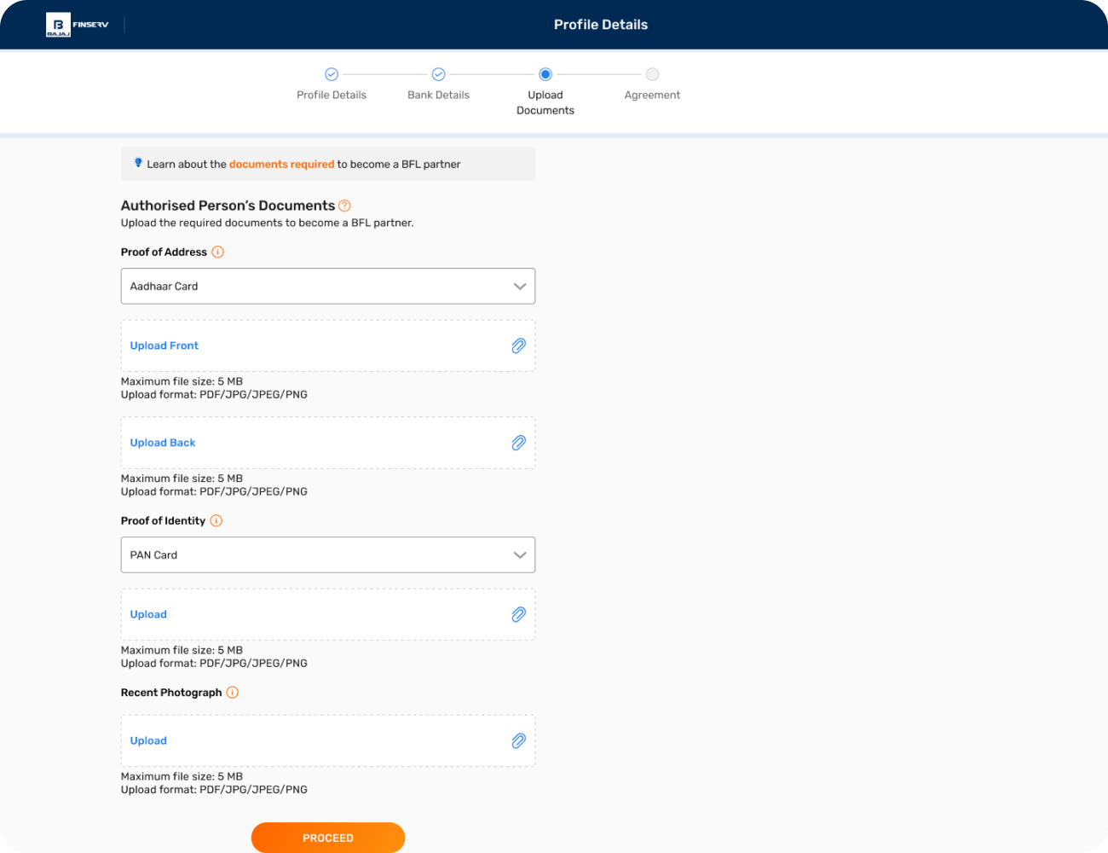Select the Agreement step circle

tap(652, 74)
